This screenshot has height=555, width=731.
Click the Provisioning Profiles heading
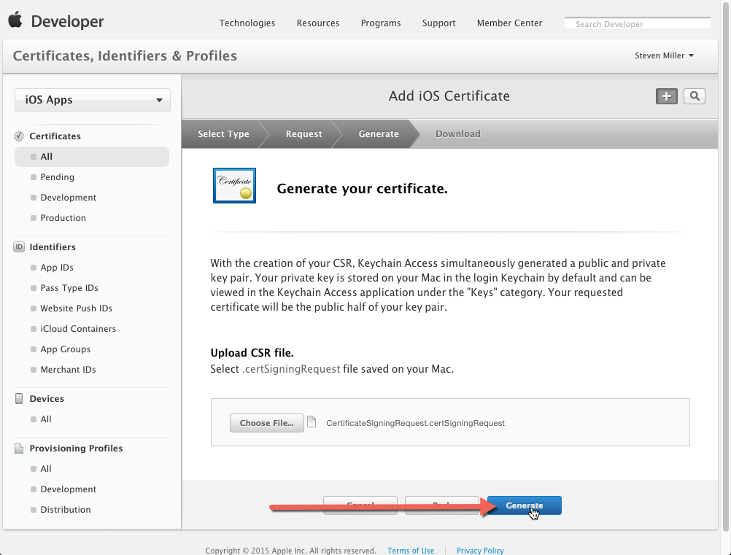[x=76, y=449]
